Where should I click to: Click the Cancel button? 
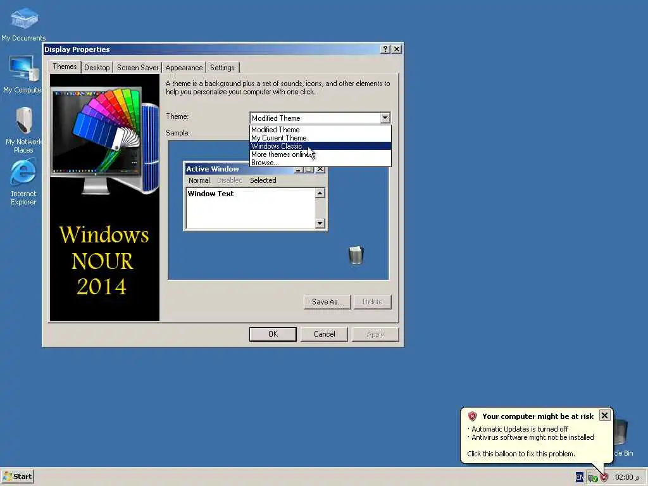click(x=325, y=334)
